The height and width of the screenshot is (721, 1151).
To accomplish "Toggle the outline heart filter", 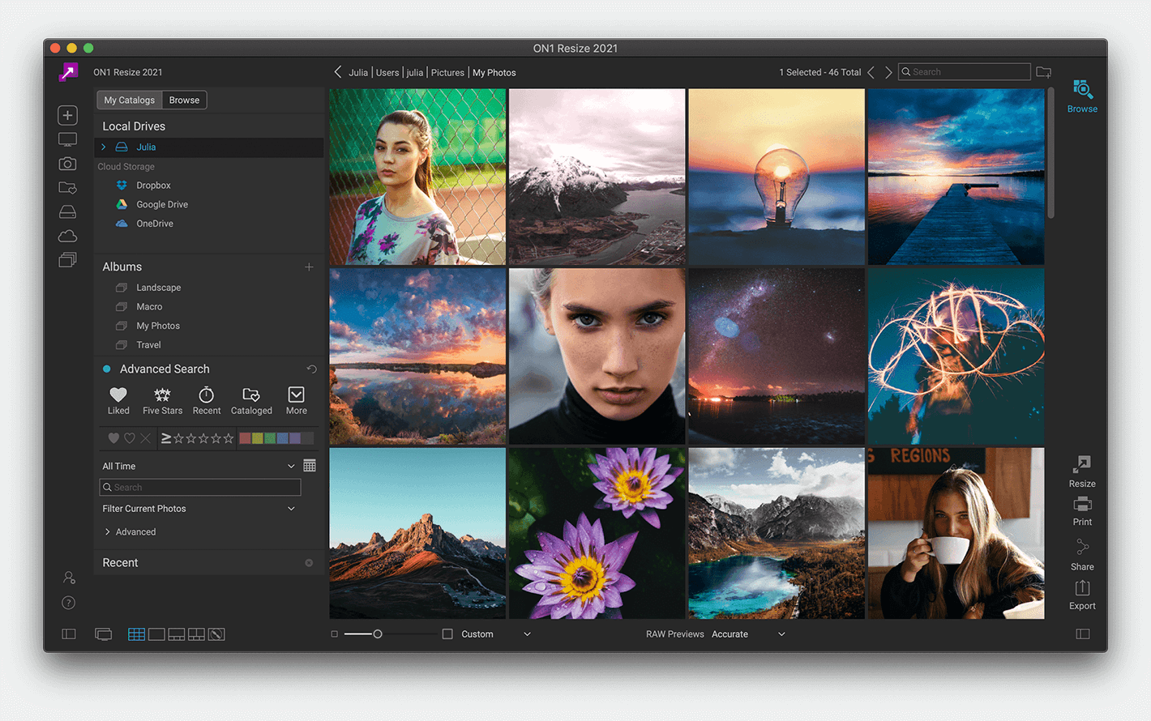I will coord(130,438).
